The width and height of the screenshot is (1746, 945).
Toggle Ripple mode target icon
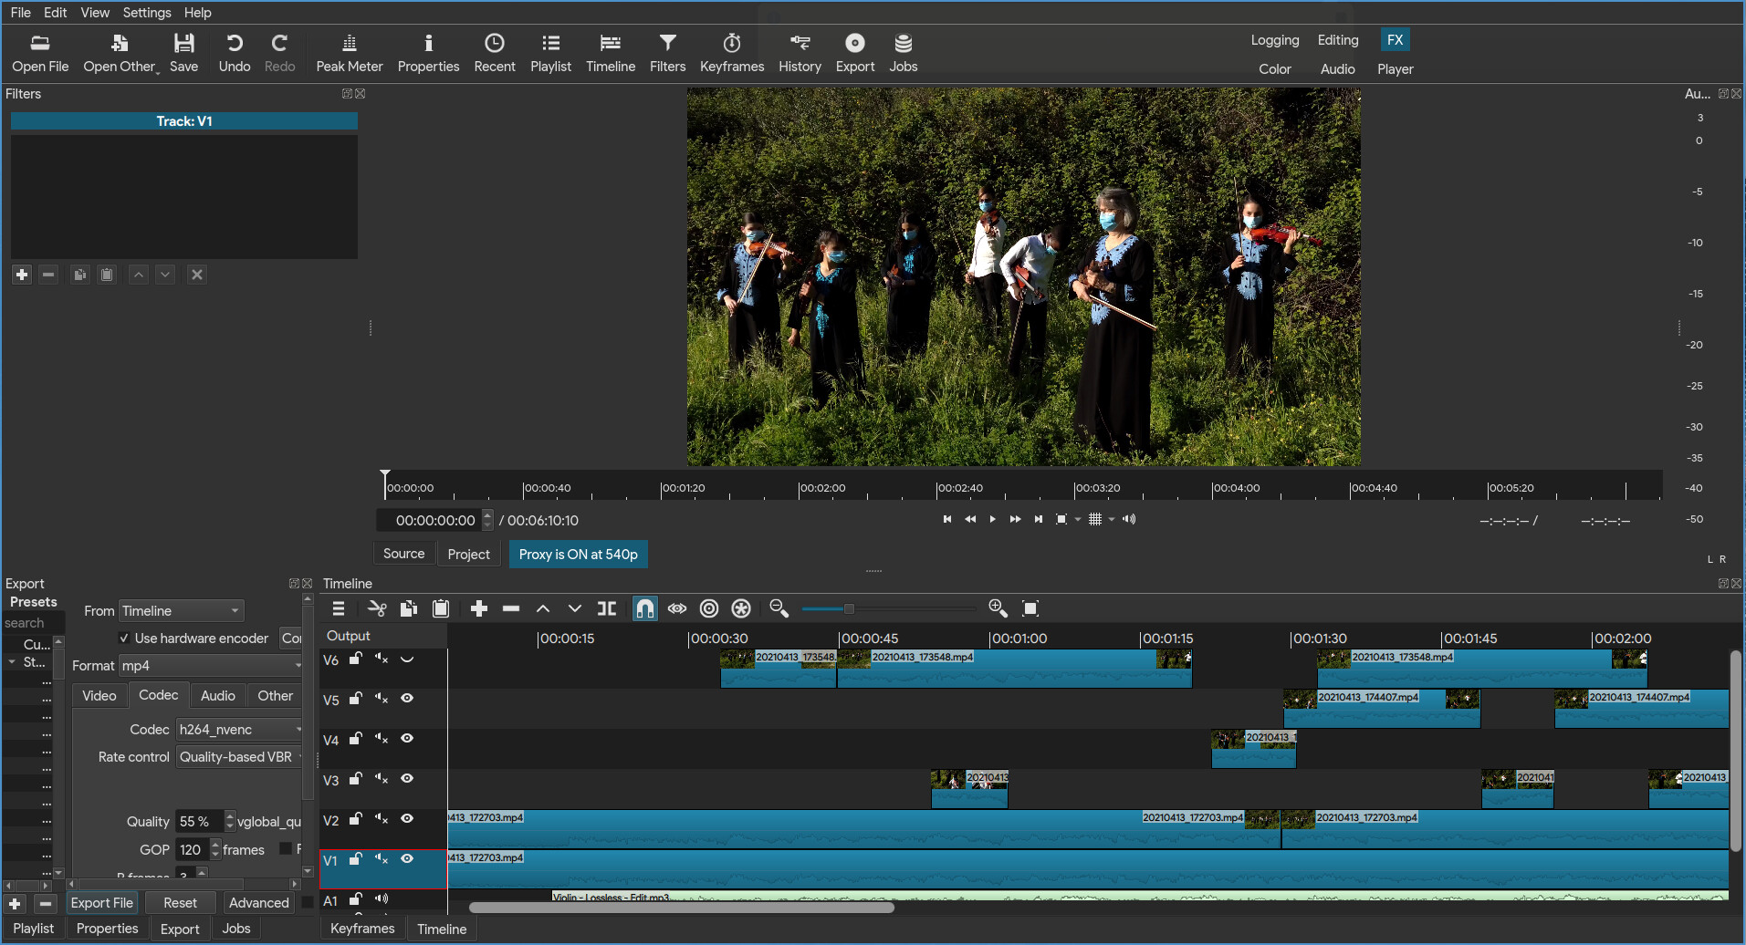[709, 608]
